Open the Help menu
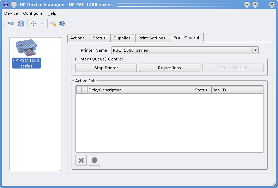Viewport: 278px width, 188px height. [52, 13]
